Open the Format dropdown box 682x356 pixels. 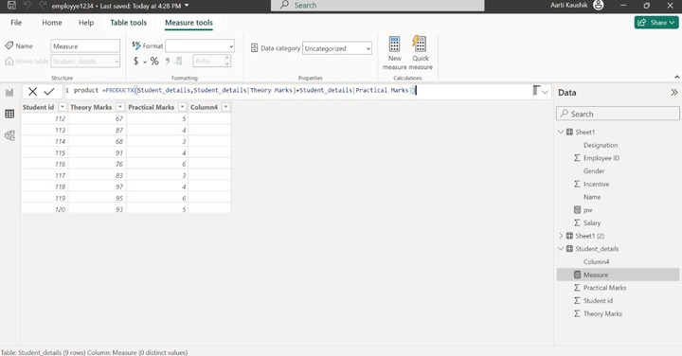tap(200, 45)
